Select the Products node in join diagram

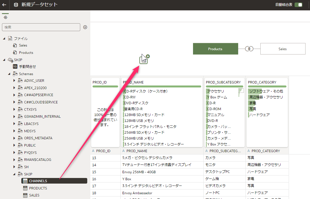click(x=215, y=49)
